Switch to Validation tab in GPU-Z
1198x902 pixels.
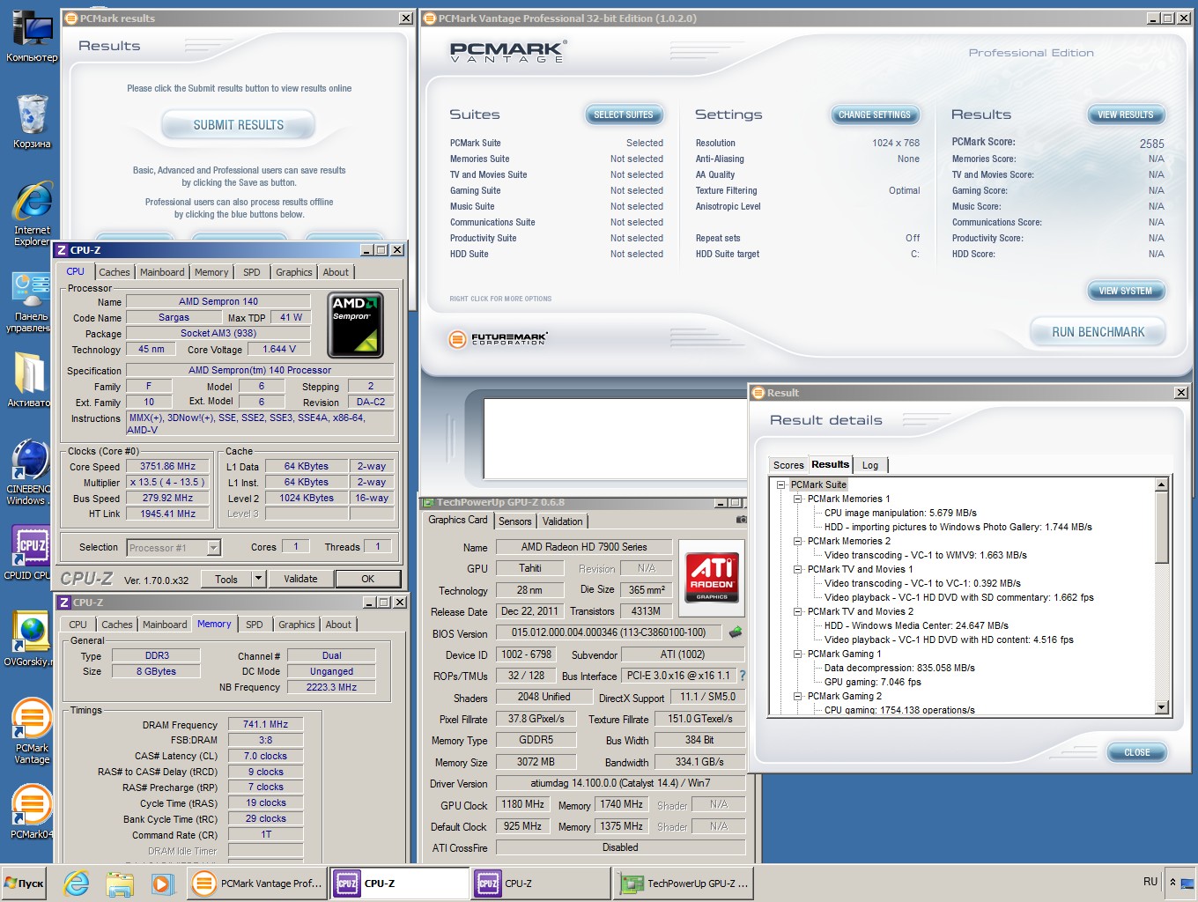pyautogui.click(x=562, y=521)
